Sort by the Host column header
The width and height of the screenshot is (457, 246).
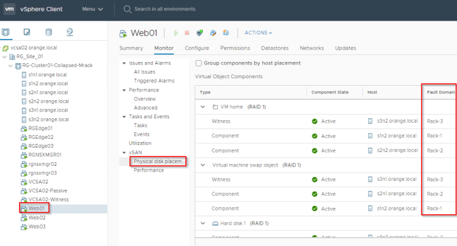372,93
